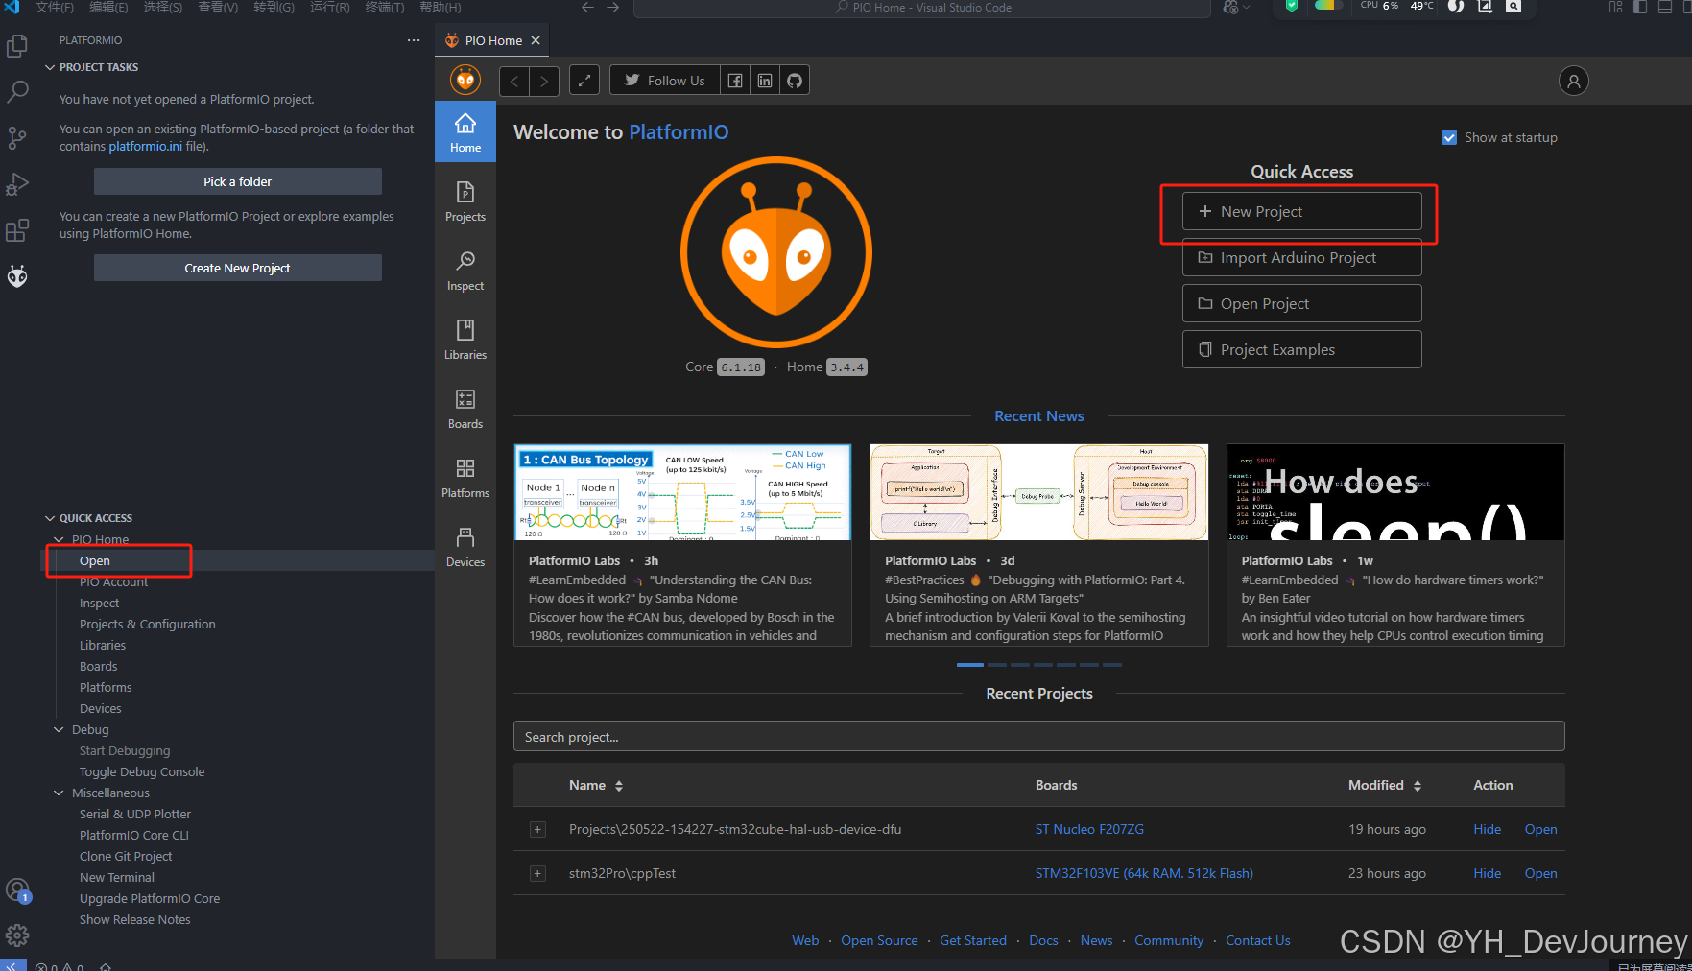Open CAN Bus Topology news thumbnail
The image size is (1692, 971).
pos(682,492)
